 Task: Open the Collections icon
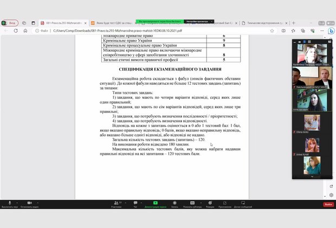[303, 31]
